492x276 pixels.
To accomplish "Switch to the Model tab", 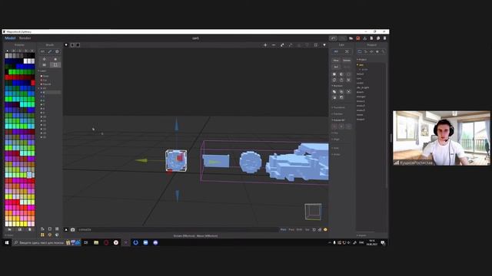I will pos(10,38).
